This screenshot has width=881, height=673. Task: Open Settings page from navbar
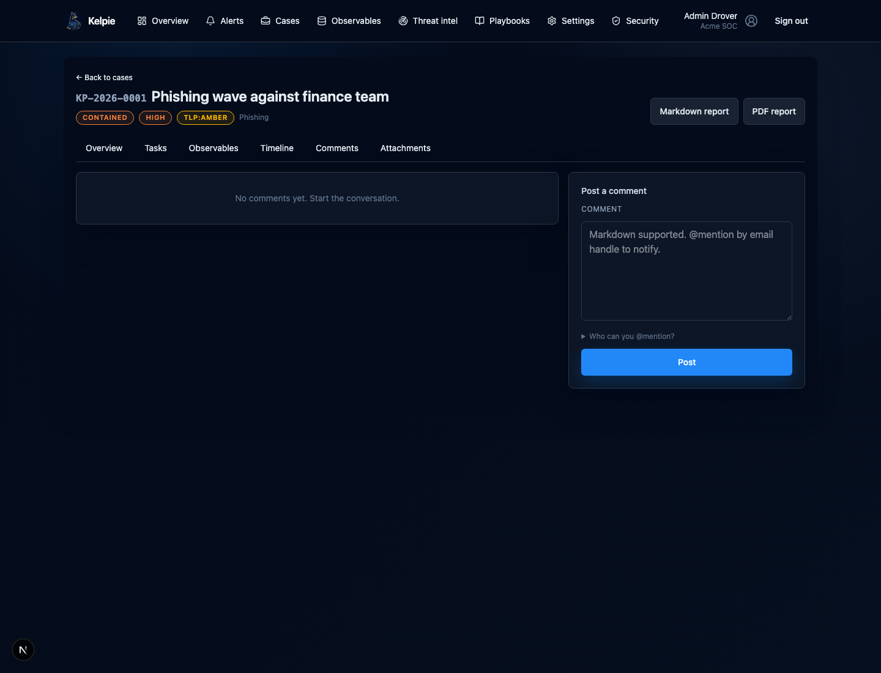[x=571, y=21]
